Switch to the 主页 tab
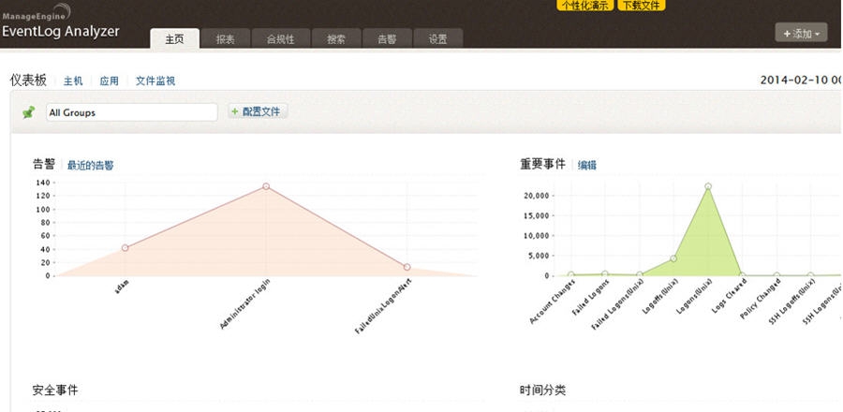Image resolution: width=843 pixels, height=412 pixels. click(175, 39)
